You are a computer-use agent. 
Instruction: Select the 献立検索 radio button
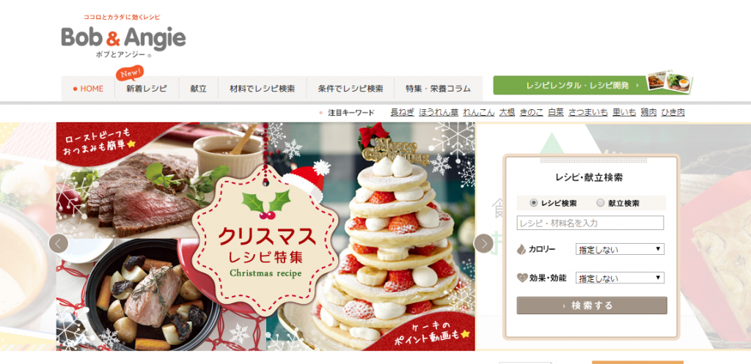point(600,203)
